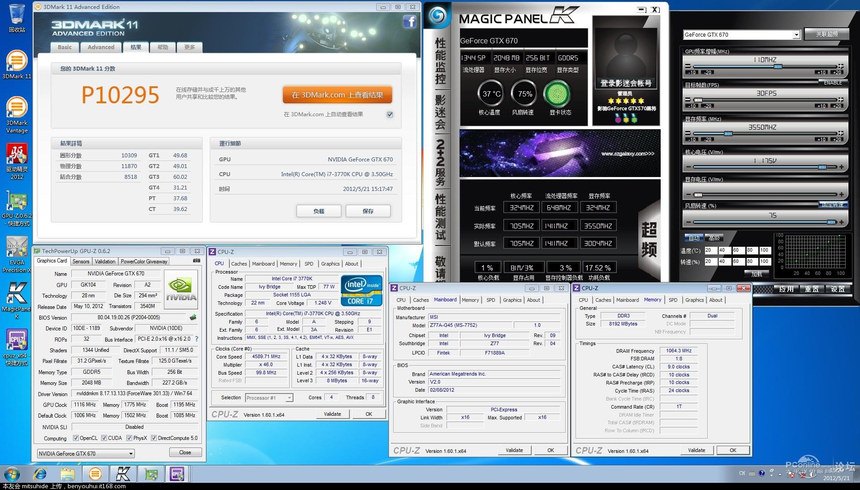Open the MagicPanel K desktop icon
The image size is (860, 490).
(x=17, y=300)
